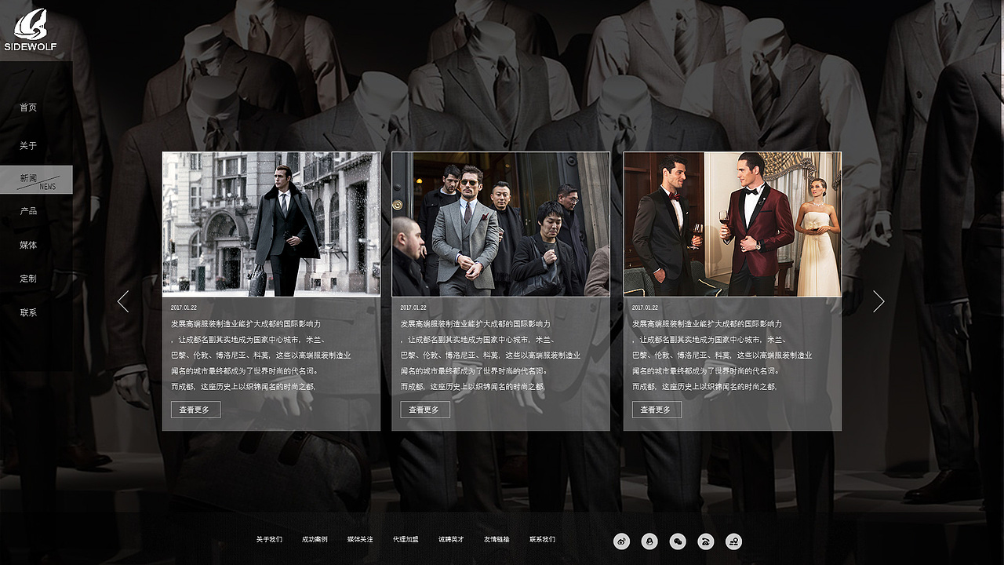Click the left carousel arrow
Screen dimensions: 1004x565
click(x=124, y=301)
